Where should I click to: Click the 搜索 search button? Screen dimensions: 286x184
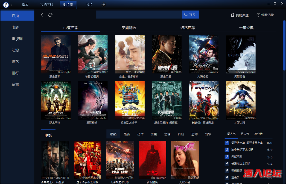(190, 15)
